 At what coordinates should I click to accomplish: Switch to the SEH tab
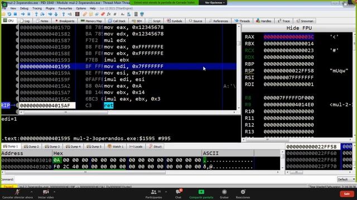[x=137, y=21]
